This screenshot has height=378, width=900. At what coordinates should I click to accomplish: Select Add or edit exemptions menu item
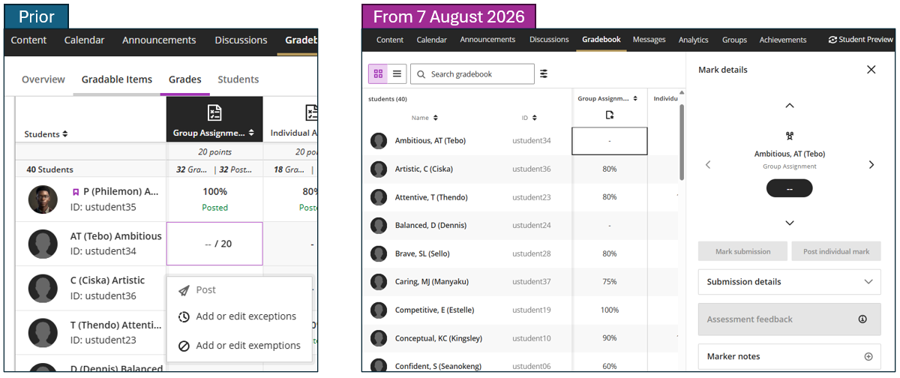pyautogui.click(x=239, y=346)
